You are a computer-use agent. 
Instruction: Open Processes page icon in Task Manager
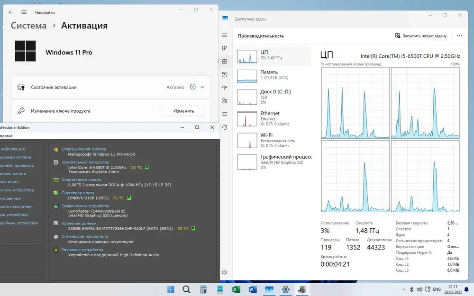224,48
